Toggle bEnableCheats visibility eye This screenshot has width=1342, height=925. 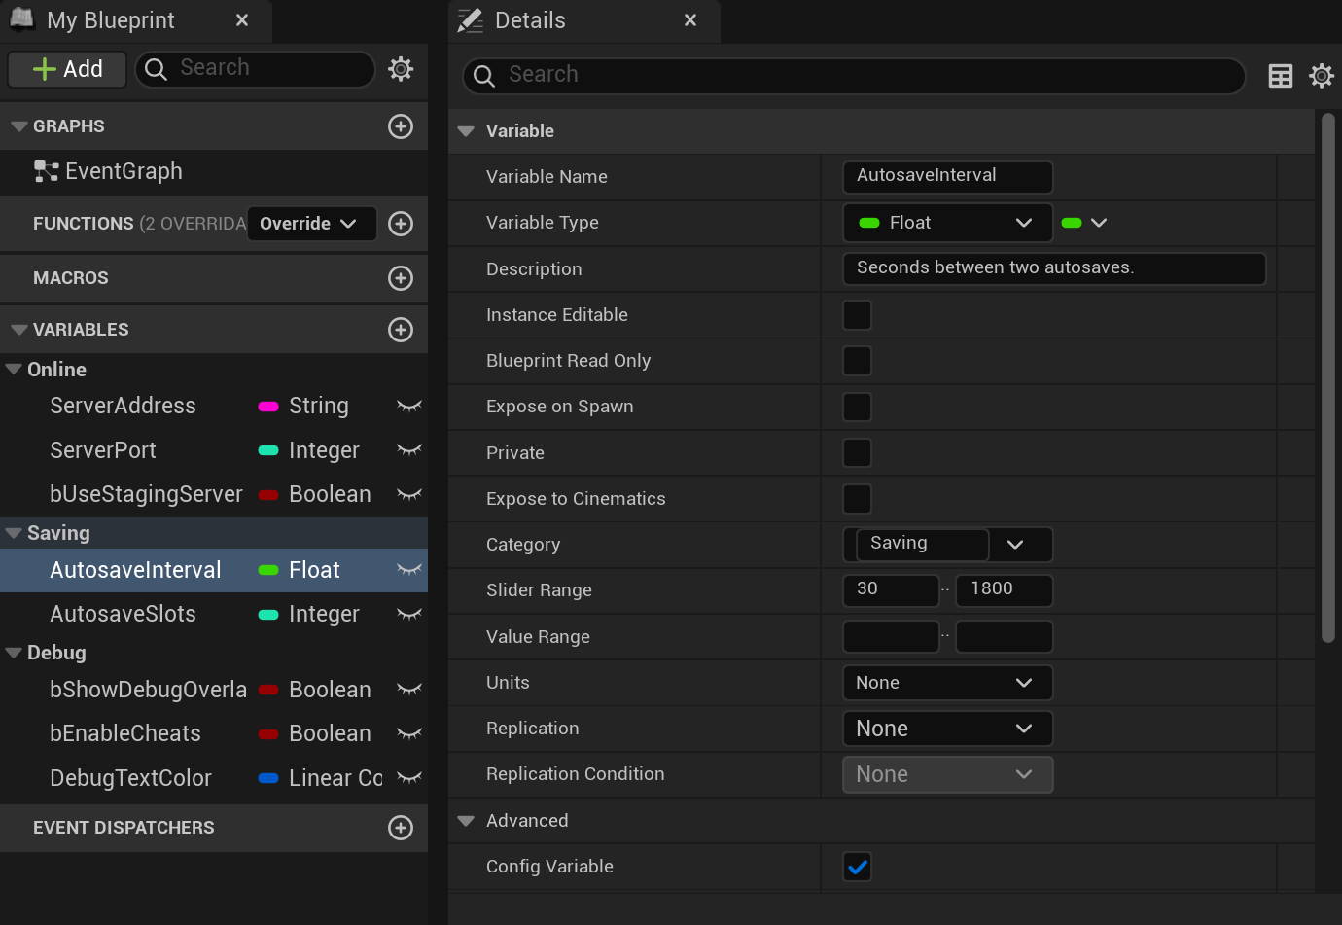(409, 734)
